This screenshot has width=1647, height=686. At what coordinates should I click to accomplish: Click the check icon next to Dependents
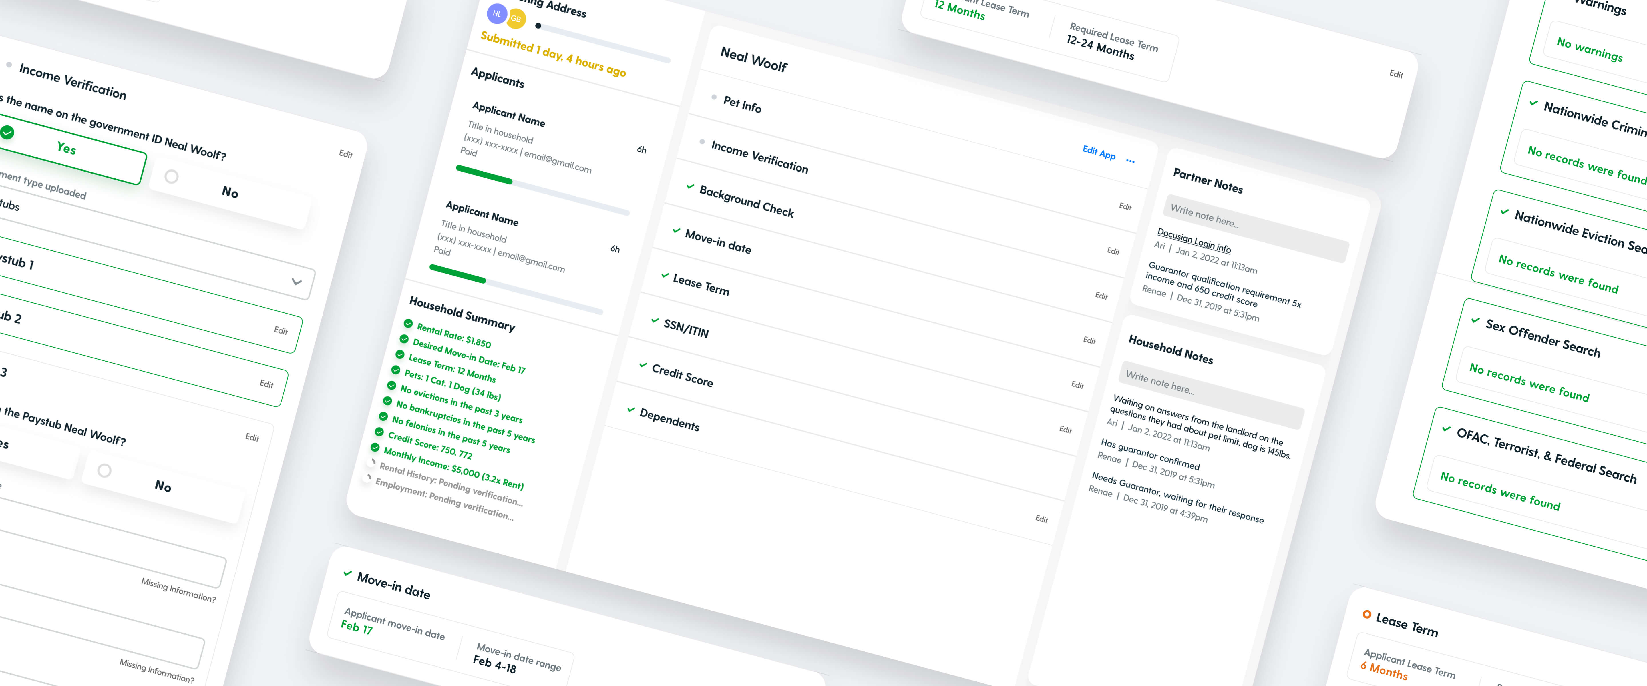click(x=631, y=410)
